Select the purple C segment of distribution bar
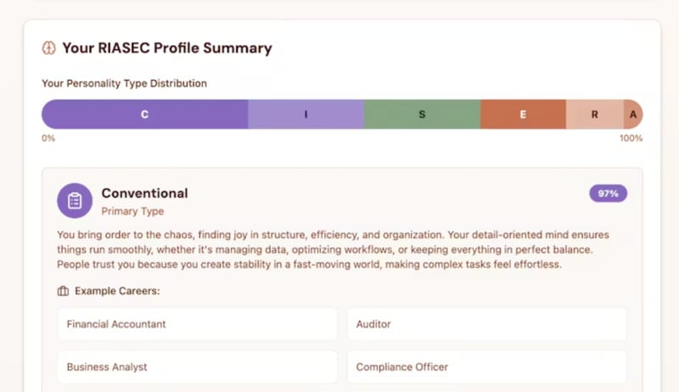The image size is (679, 392). [x=144, y=115]
